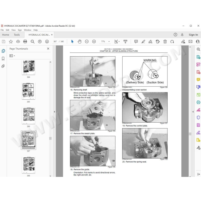The height and width of the screenshot is (201, 201).
Task: Open the Sign document pen tool
Action: tap(150, 41)
